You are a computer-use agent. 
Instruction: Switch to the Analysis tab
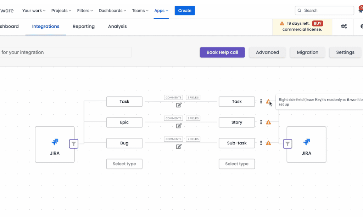point(117,27)
